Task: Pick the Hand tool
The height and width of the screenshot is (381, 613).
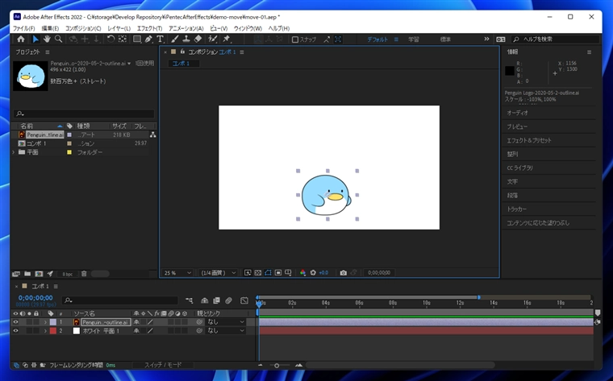Action: (x=47, y=39)
